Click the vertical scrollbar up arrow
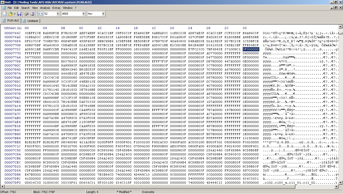 point(340,26)
